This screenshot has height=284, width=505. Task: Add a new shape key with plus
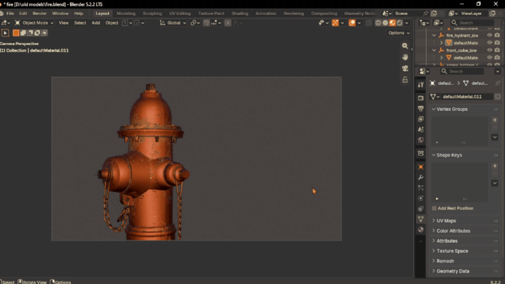[495, 166]
